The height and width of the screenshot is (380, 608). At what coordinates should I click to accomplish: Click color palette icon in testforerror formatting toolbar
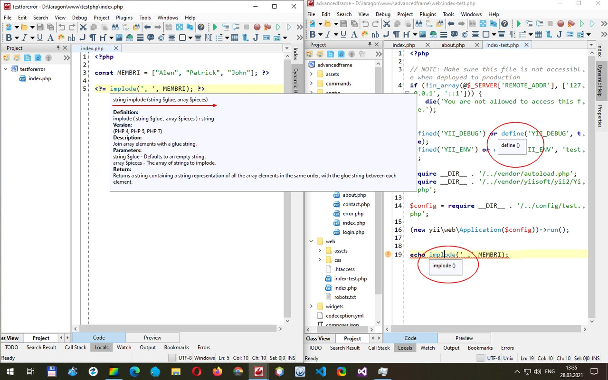[x=61, y=38]
